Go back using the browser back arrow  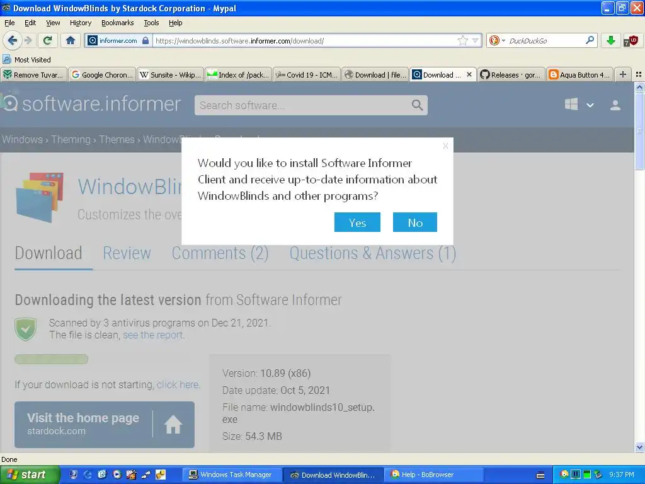[12, 40]
